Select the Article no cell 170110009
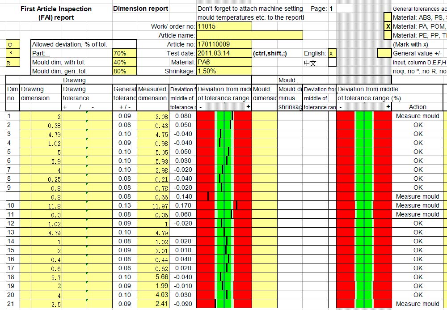The width and height of the screenshot is (447, 310). click(x=224, y=44)
